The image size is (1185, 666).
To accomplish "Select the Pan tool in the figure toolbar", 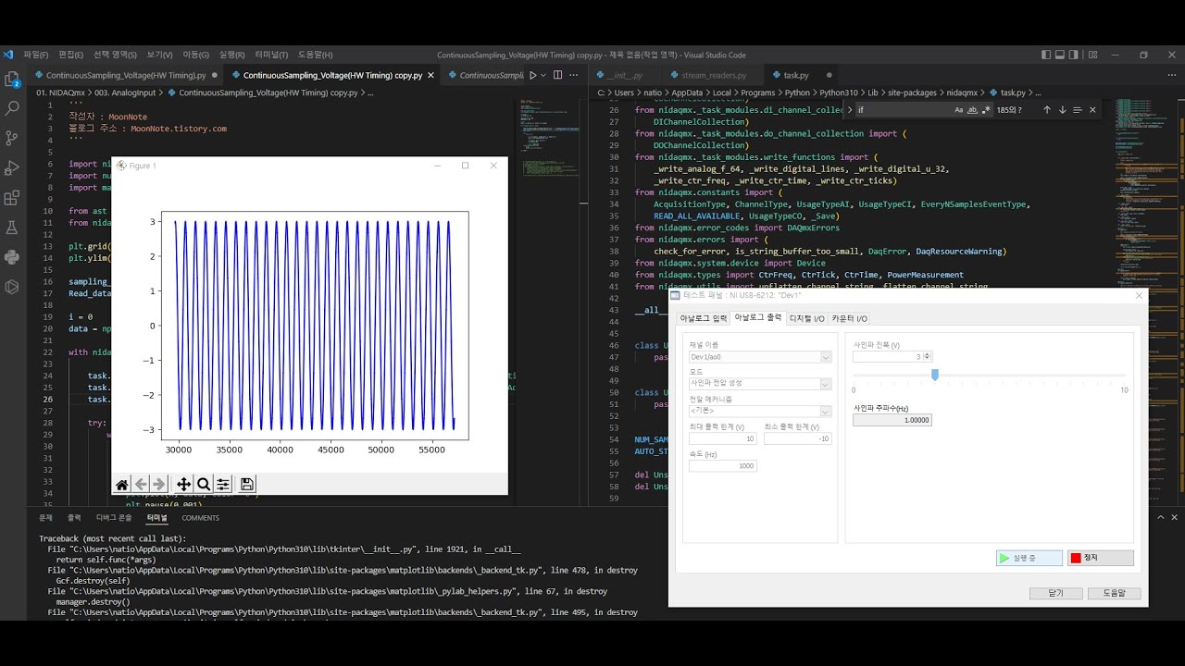I will click(x=183, y=485).
